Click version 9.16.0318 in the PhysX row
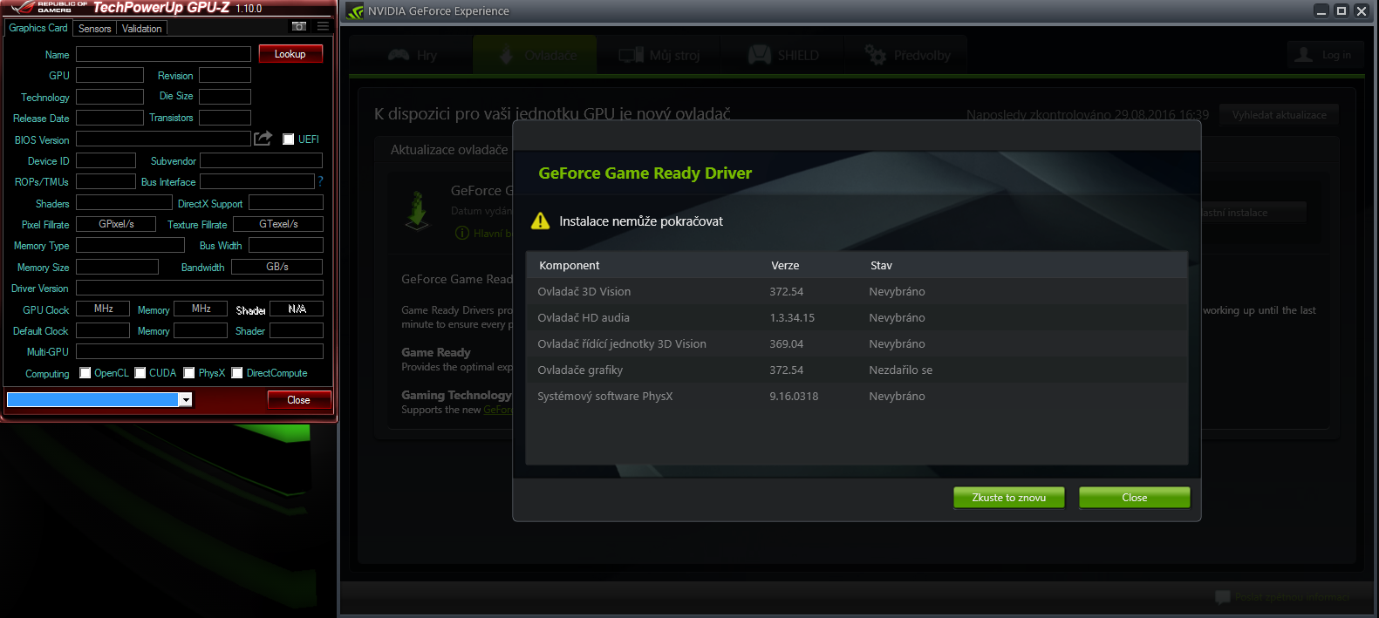Image resolution: width=1379 pixels, height=618 pixels. pyautogui.click(x=794, y=396)
